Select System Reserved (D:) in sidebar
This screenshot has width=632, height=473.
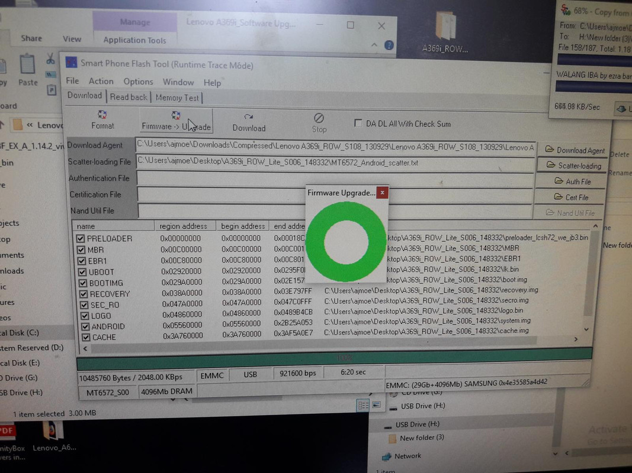pos(31,348)
